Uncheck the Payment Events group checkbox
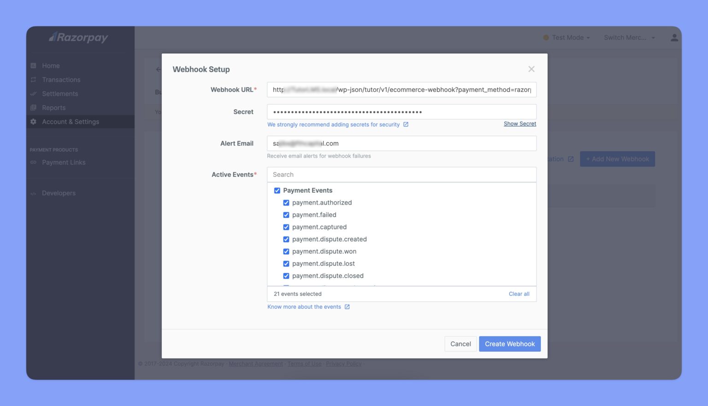The height and width of the screenshot is (406, 708). 277,190
